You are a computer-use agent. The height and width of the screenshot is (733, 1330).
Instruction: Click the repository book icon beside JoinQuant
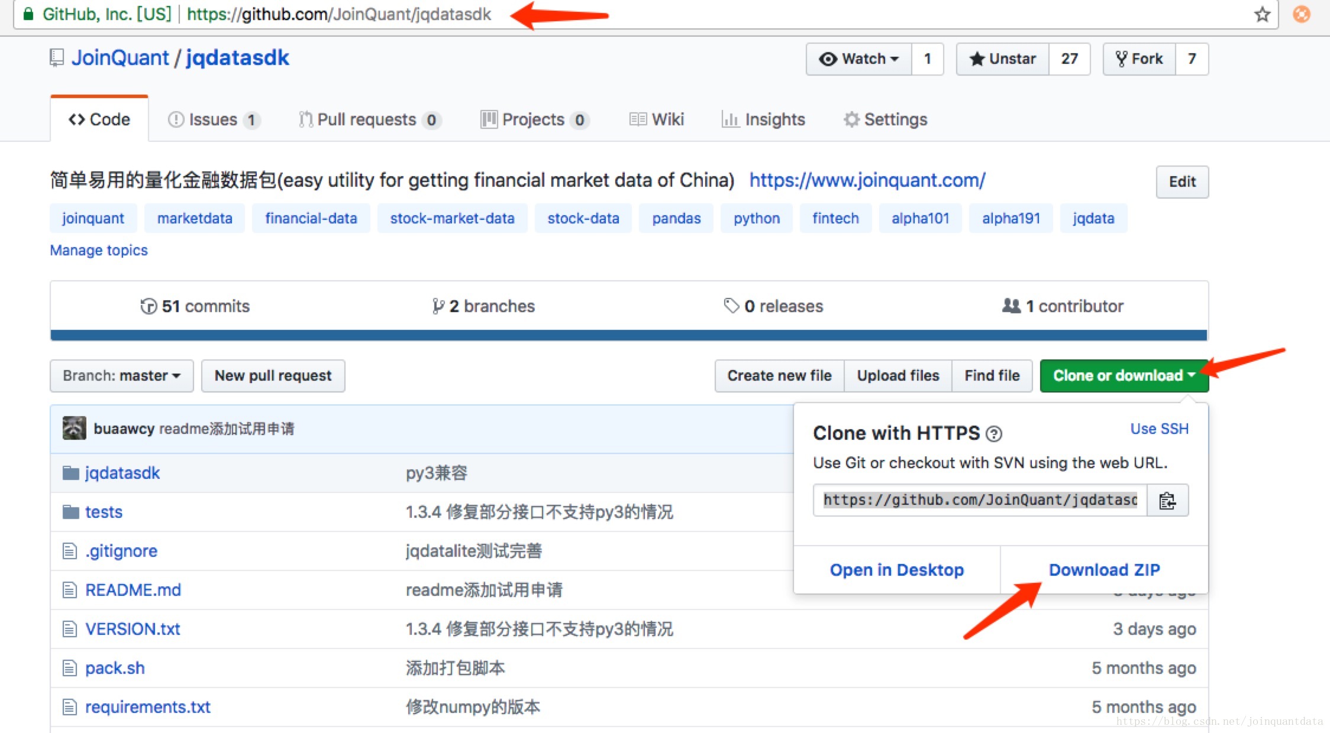tap(56, 57)
